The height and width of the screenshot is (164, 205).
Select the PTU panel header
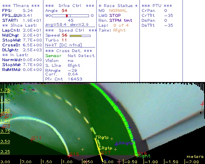[157, 6]
